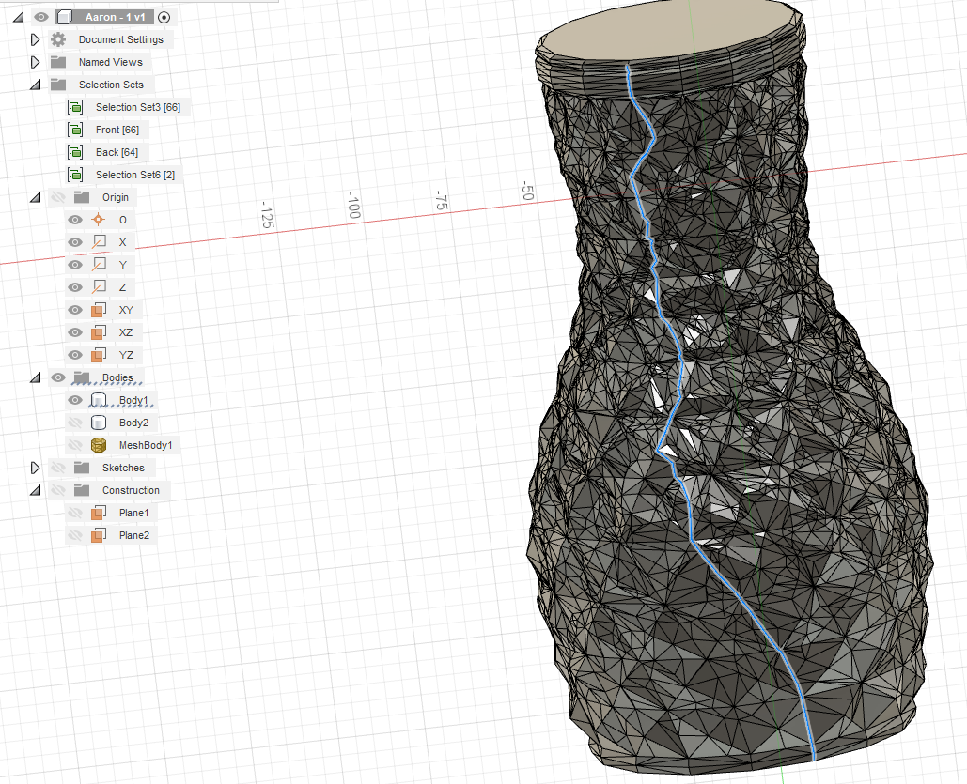967x784 pixels.
Task: Click the MeshBody1 mesh icon
Action: (x=99, y=445)
